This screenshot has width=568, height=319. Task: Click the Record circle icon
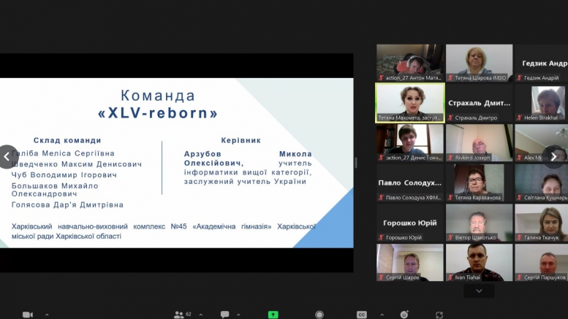319,315
